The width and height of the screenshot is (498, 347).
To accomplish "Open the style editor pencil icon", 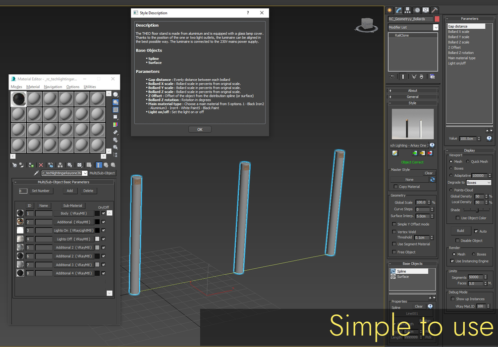I will point(395,153).
